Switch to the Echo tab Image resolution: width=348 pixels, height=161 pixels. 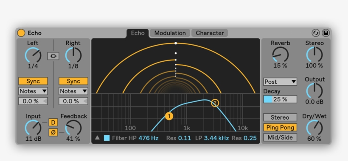138,33
